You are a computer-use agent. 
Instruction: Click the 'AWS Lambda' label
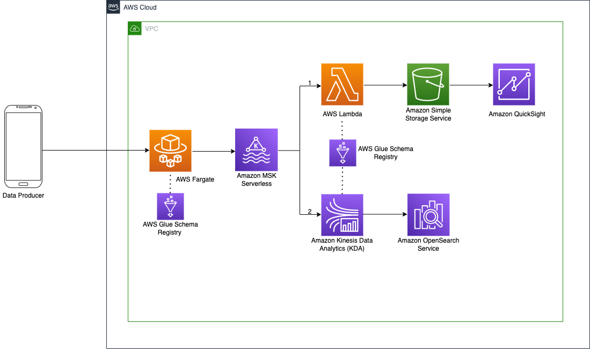pyautogui.click(x=343, y=114)
